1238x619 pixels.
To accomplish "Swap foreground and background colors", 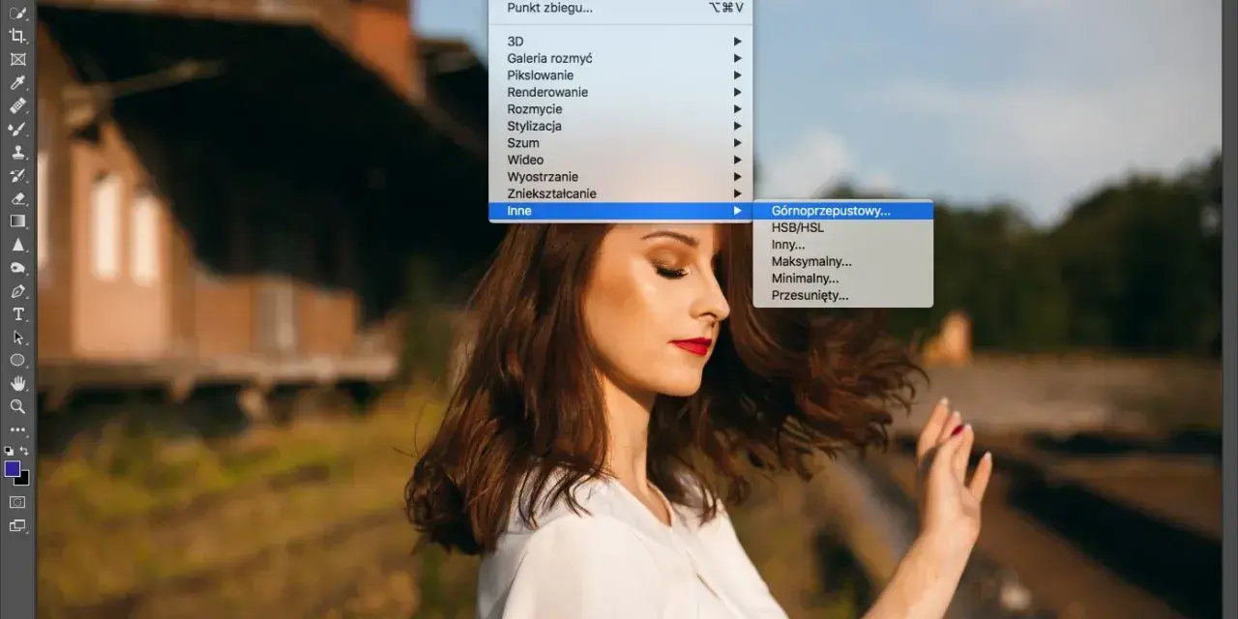I will click(25, 451).
